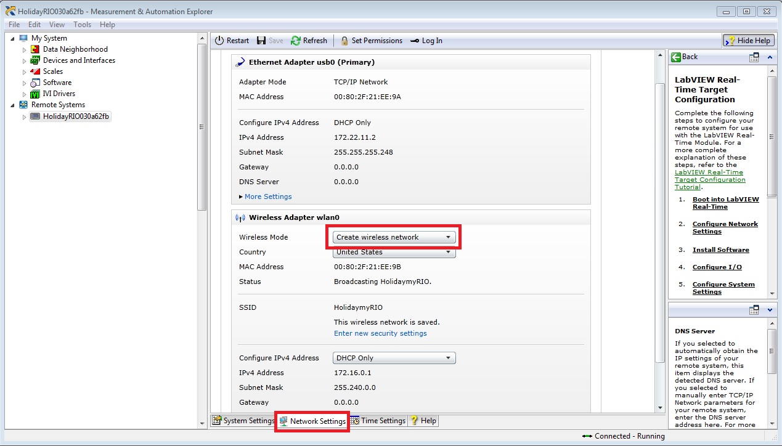The height and width of the screenshot is (446, 782).
Task: Click the Scales icon in tree
Action: pyautogui.click(x=35, y=71)
